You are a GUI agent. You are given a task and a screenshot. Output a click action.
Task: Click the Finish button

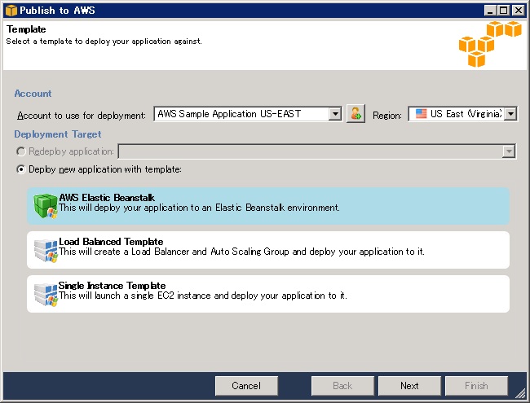tap(476, 385)
